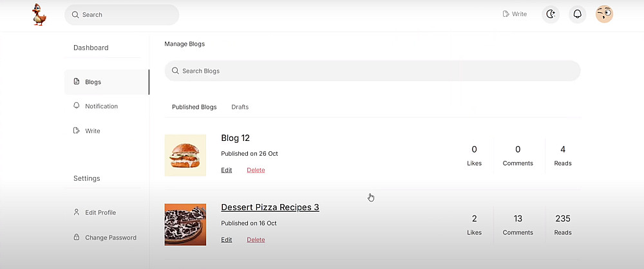Screen dimensions: 644x269
Task: Click the Blogs document icon in the sidebar
Action: [x=77, y=82]
